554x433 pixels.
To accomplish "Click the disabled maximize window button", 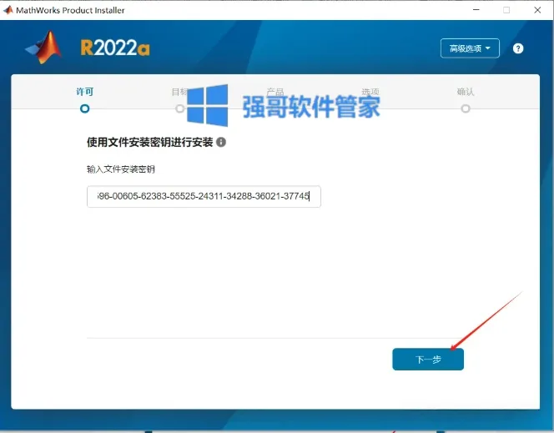I will (506, 10).
